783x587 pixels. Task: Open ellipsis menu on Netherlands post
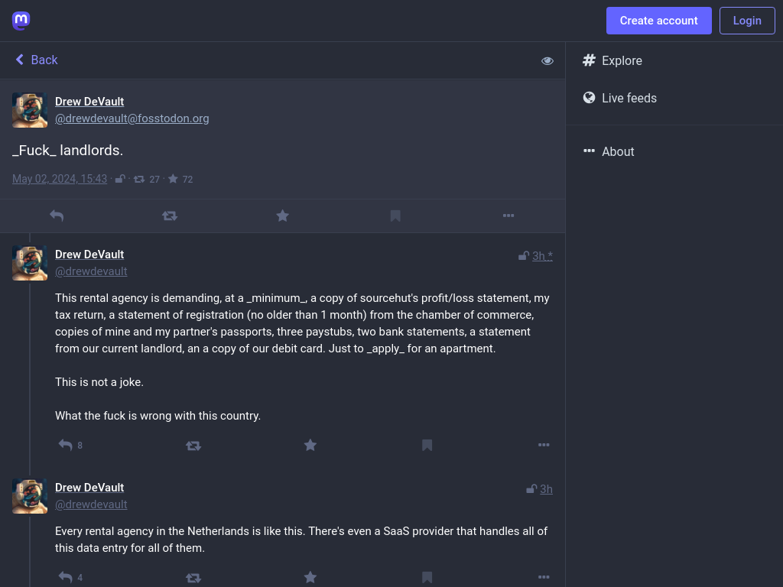click(544, 577)
